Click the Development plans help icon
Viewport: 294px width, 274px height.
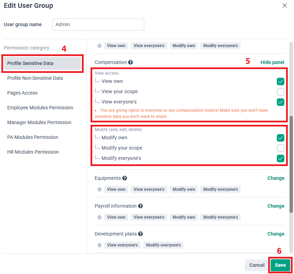[140, 234]
